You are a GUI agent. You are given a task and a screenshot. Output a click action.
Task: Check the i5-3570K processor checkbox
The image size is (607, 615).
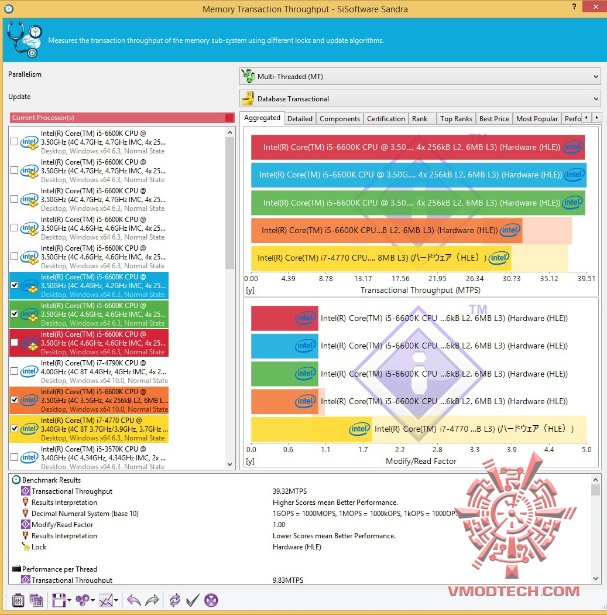[x=15, y=457]
